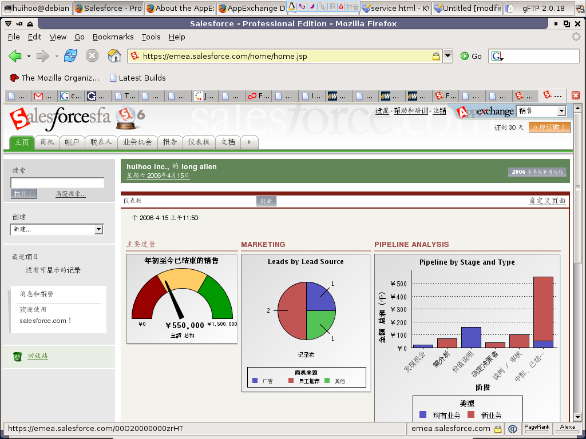Expand more Salesforce tabs with the arrow tab
This screenshot has height=439, width=586.
tap(250, 142)
